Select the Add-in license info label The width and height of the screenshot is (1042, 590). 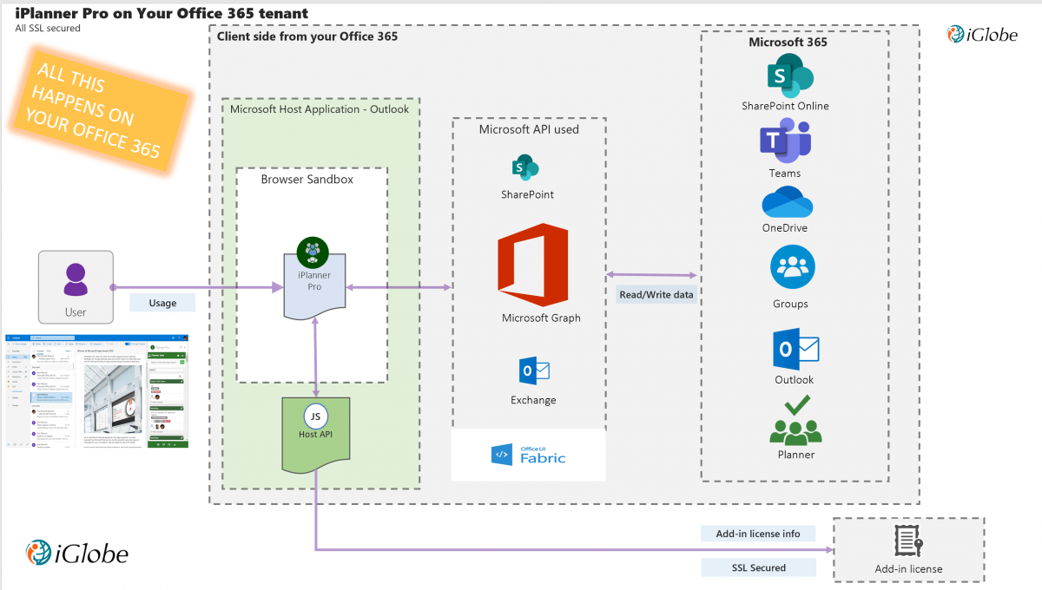(758, 534)
